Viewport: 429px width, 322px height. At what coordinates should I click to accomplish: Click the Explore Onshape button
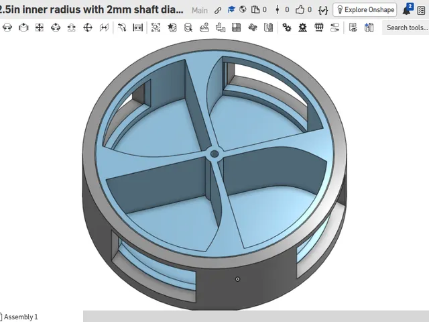tap(365, 10)
